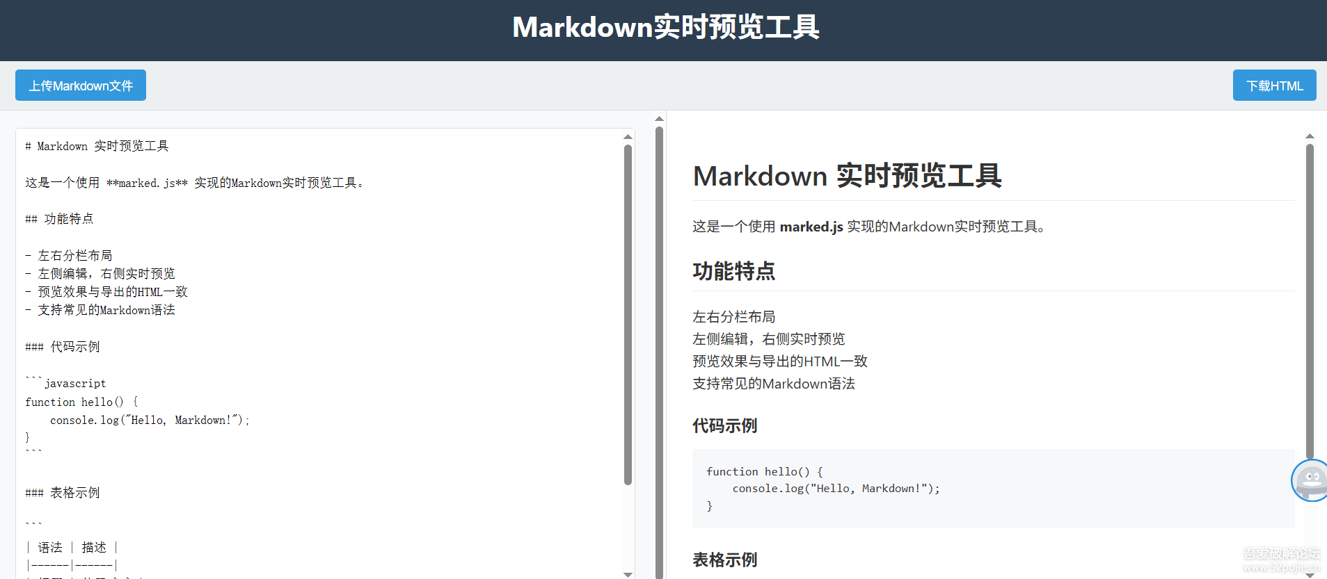
Task: Click the editor line '- 左右分栏布局'
Action: [68, 256]
